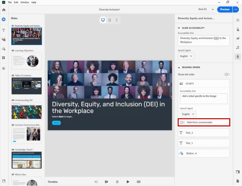Turn on Hide from screenreader toggle
Image resolution: width=242 pixels, height=186 pixels.
click(182, 122)
